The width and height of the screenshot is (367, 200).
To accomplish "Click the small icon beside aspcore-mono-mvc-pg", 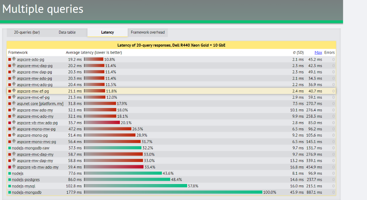I will (14, 141).
